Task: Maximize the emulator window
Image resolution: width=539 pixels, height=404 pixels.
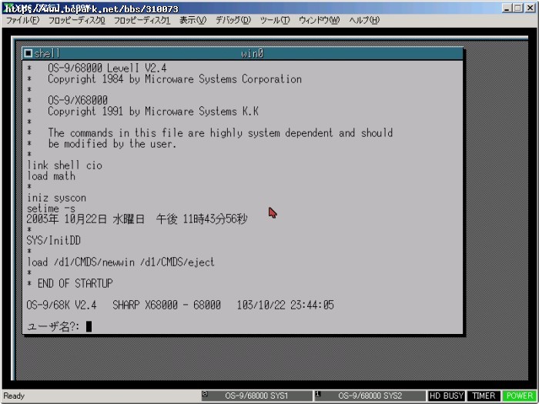Action: [518, 8]
